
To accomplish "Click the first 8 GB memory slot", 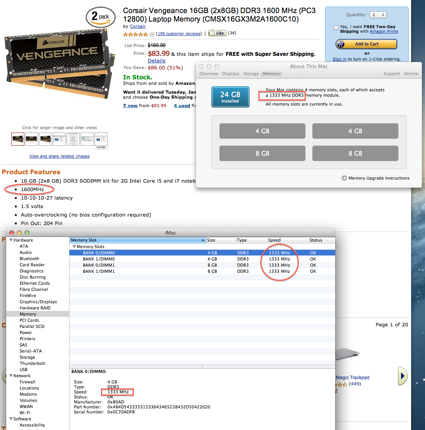I will tap(262, 153).
